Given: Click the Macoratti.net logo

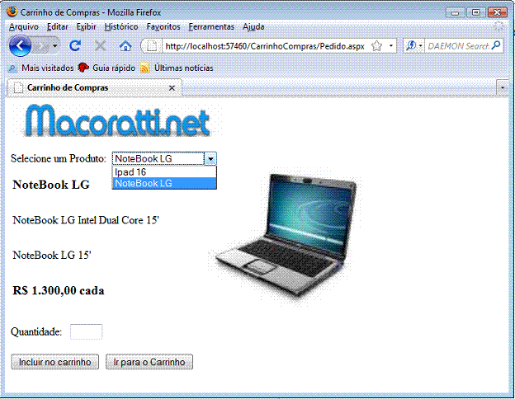Looking at the screenshot, I should click(117, 120).
